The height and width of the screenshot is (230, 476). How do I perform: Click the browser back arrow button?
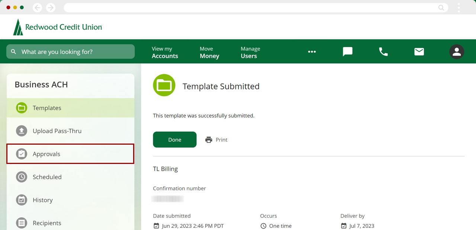[37, 7]
